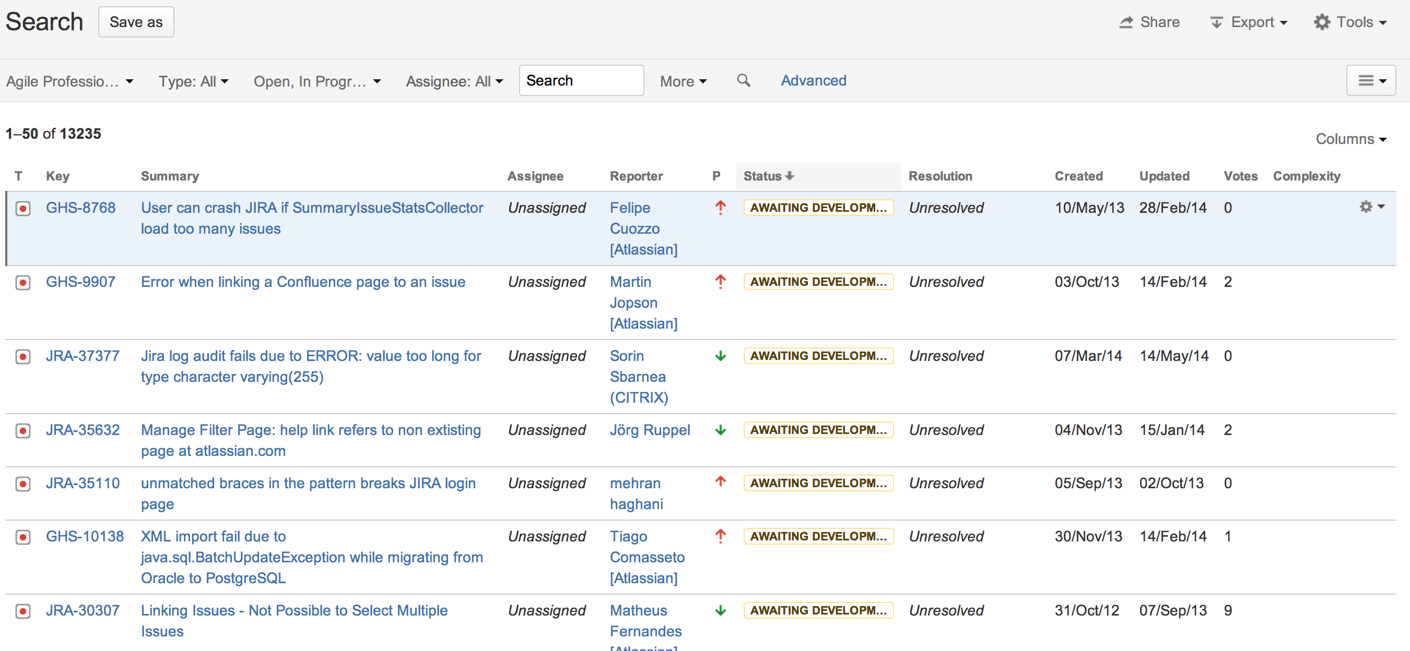Viewport: 1410px width, 651px height.
Task: Click bug type icon for JRA-35632
Action: pos(23,431)
